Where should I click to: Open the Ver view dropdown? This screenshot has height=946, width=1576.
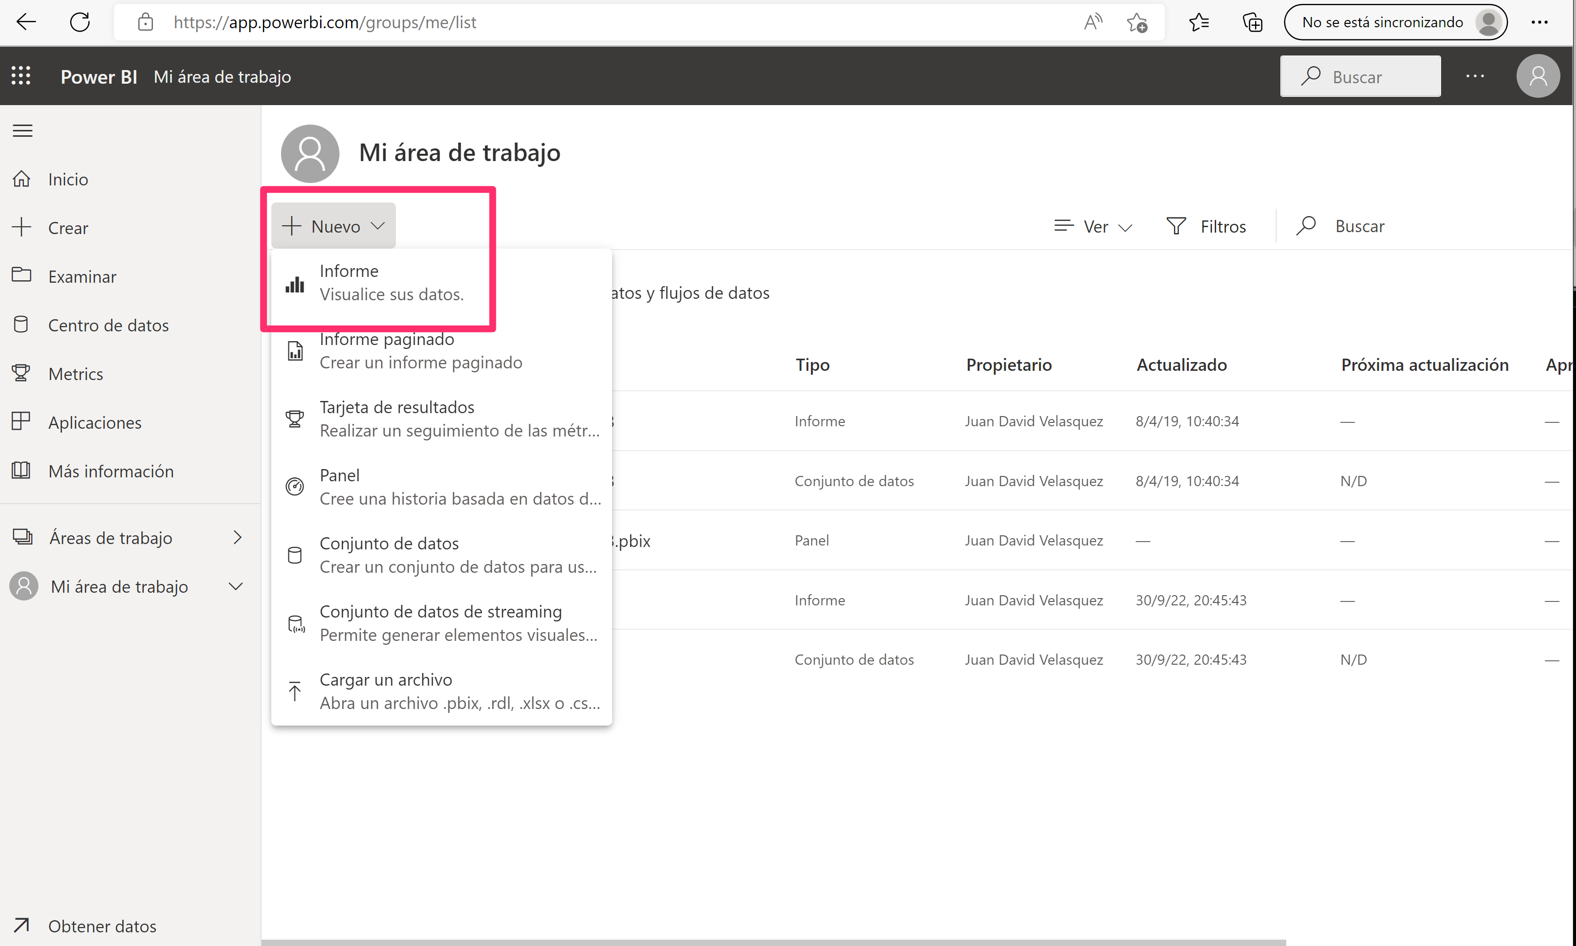point(1093,226)
